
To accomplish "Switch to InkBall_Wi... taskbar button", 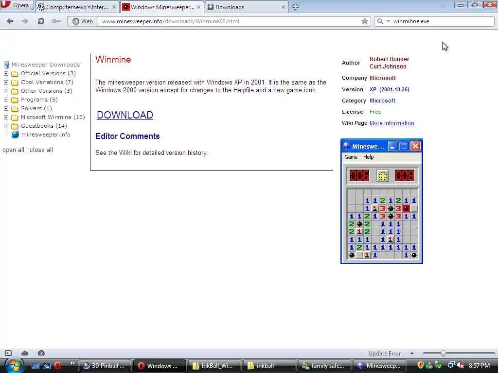I will coord(214,366).
